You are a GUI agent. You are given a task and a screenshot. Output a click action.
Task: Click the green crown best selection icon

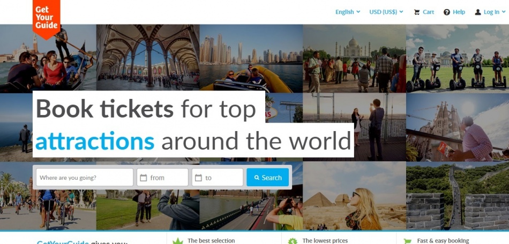(178, 241)
